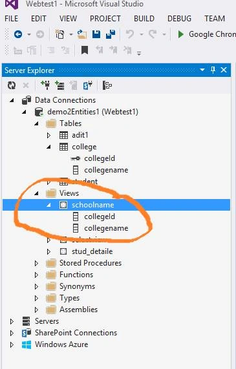This screenshot has width=236, height=369.
Task: Open the New Project dropdown arrow
Action: [71, 35]
